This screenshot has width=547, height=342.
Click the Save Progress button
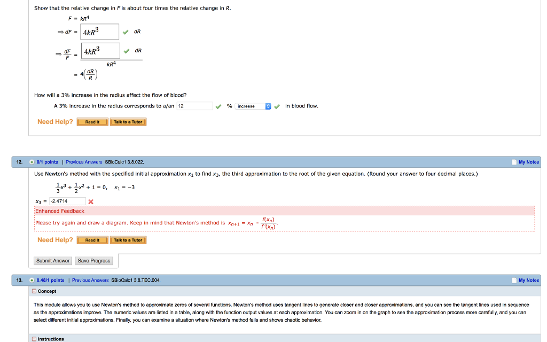tap(94, 261)
